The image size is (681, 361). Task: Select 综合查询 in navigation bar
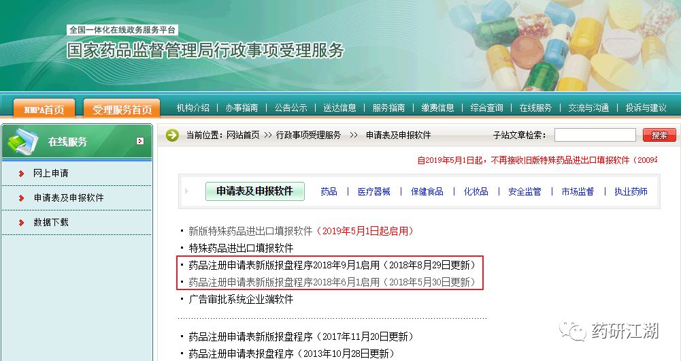(486, 108)
